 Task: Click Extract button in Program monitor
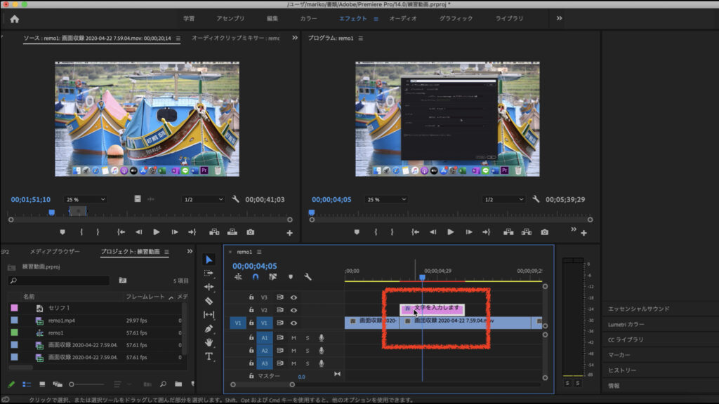click(527, 232)
